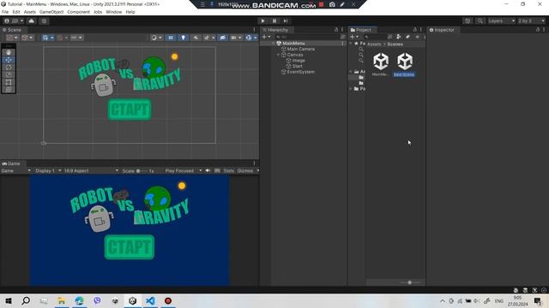Image resolution: width=549 pixels, height=308 pixels.
Task: Select the Transform tool
Action: 9,89
